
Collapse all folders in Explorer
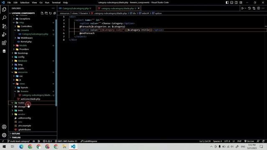pos(55,13)
